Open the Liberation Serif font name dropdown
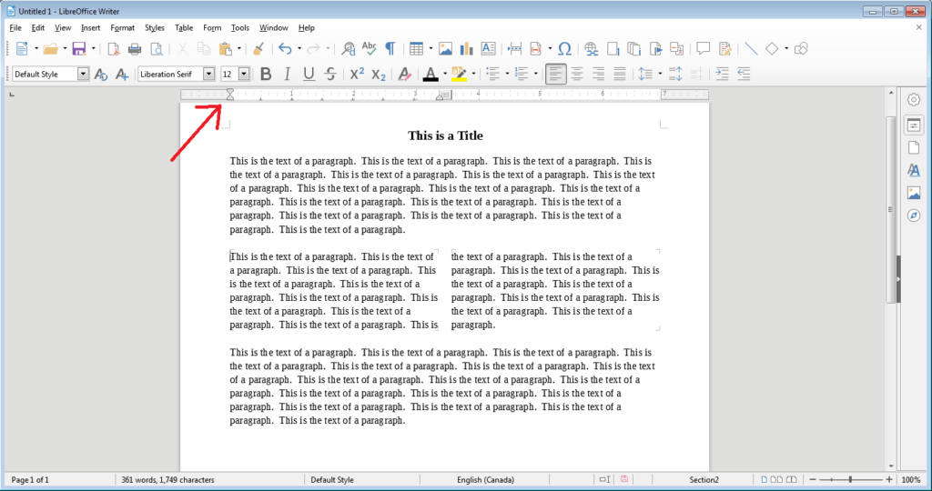932x491 pixels. coord(208,74)
